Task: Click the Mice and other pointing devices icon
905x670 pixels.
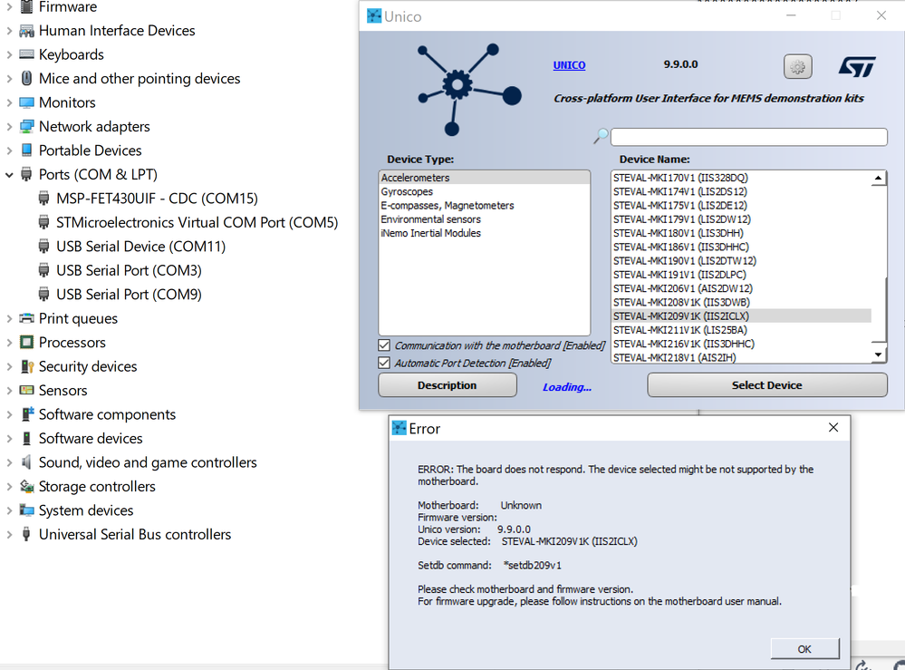Action: pyautogui.click(x=26, y=78)
